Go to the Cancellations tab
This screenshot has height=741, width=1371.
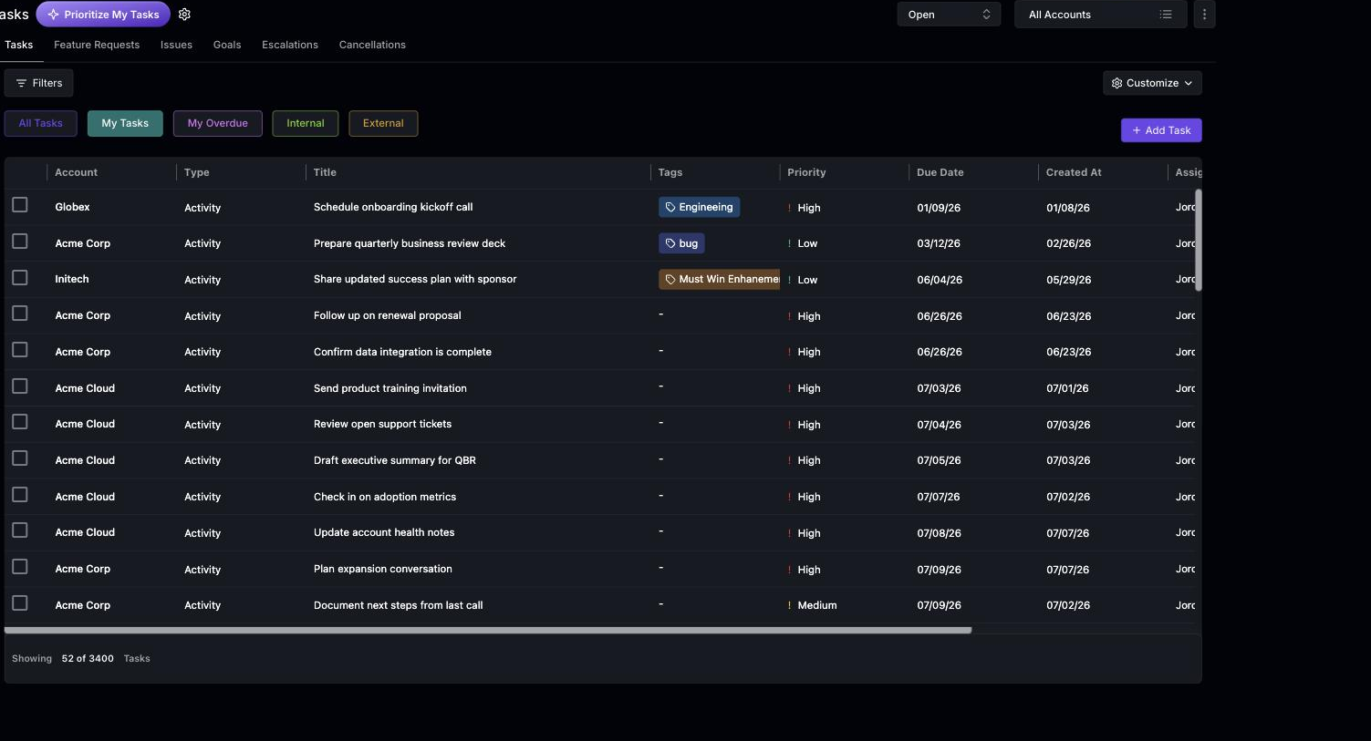[372, 45]
